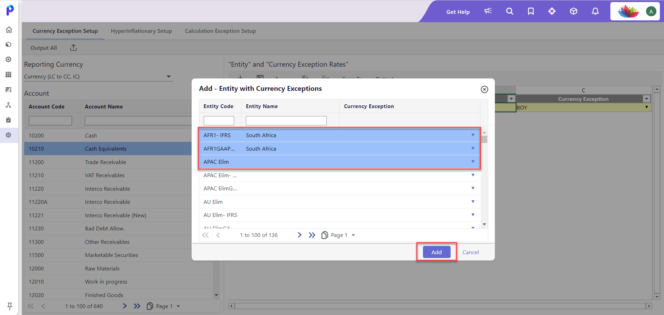Click the export upload icon beside Output All

click(73, 48)
